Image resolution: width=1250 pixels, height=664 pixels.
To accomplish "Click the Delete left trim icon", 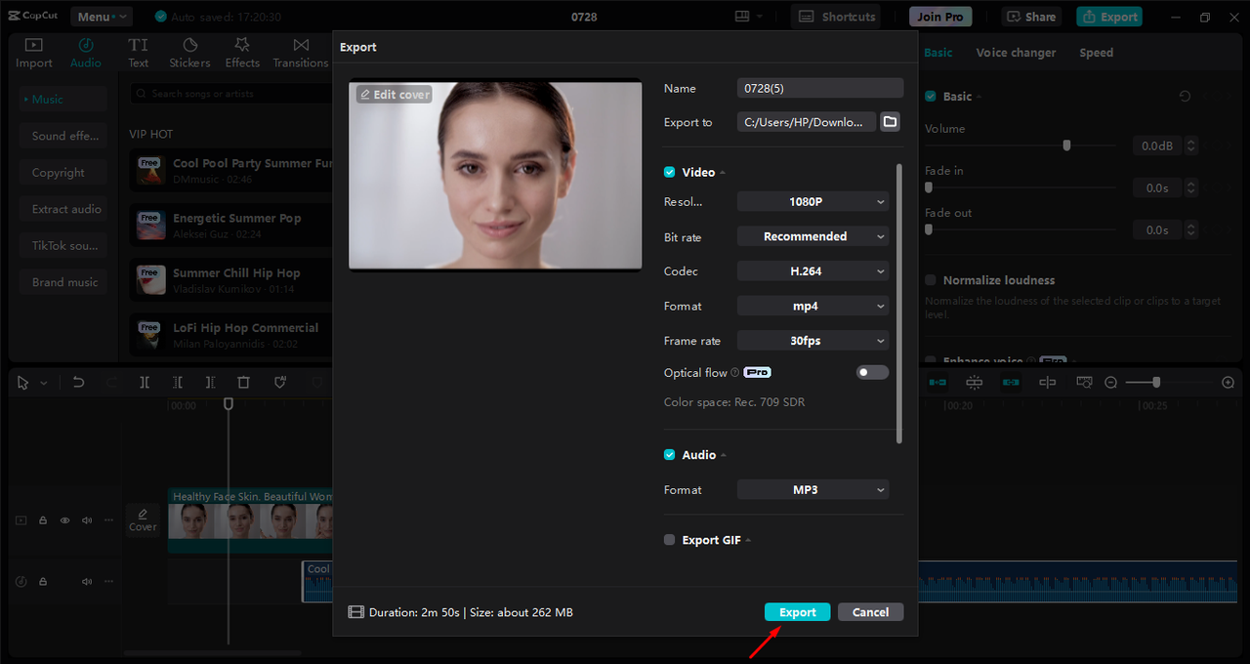I will (178, 383).
